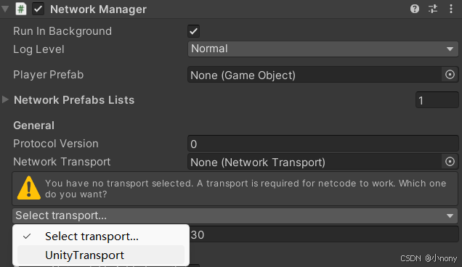Image resolution: width=462 pixels, height=267 pixels.
Task: Click the Network Transport label
Action: [62, 162]
